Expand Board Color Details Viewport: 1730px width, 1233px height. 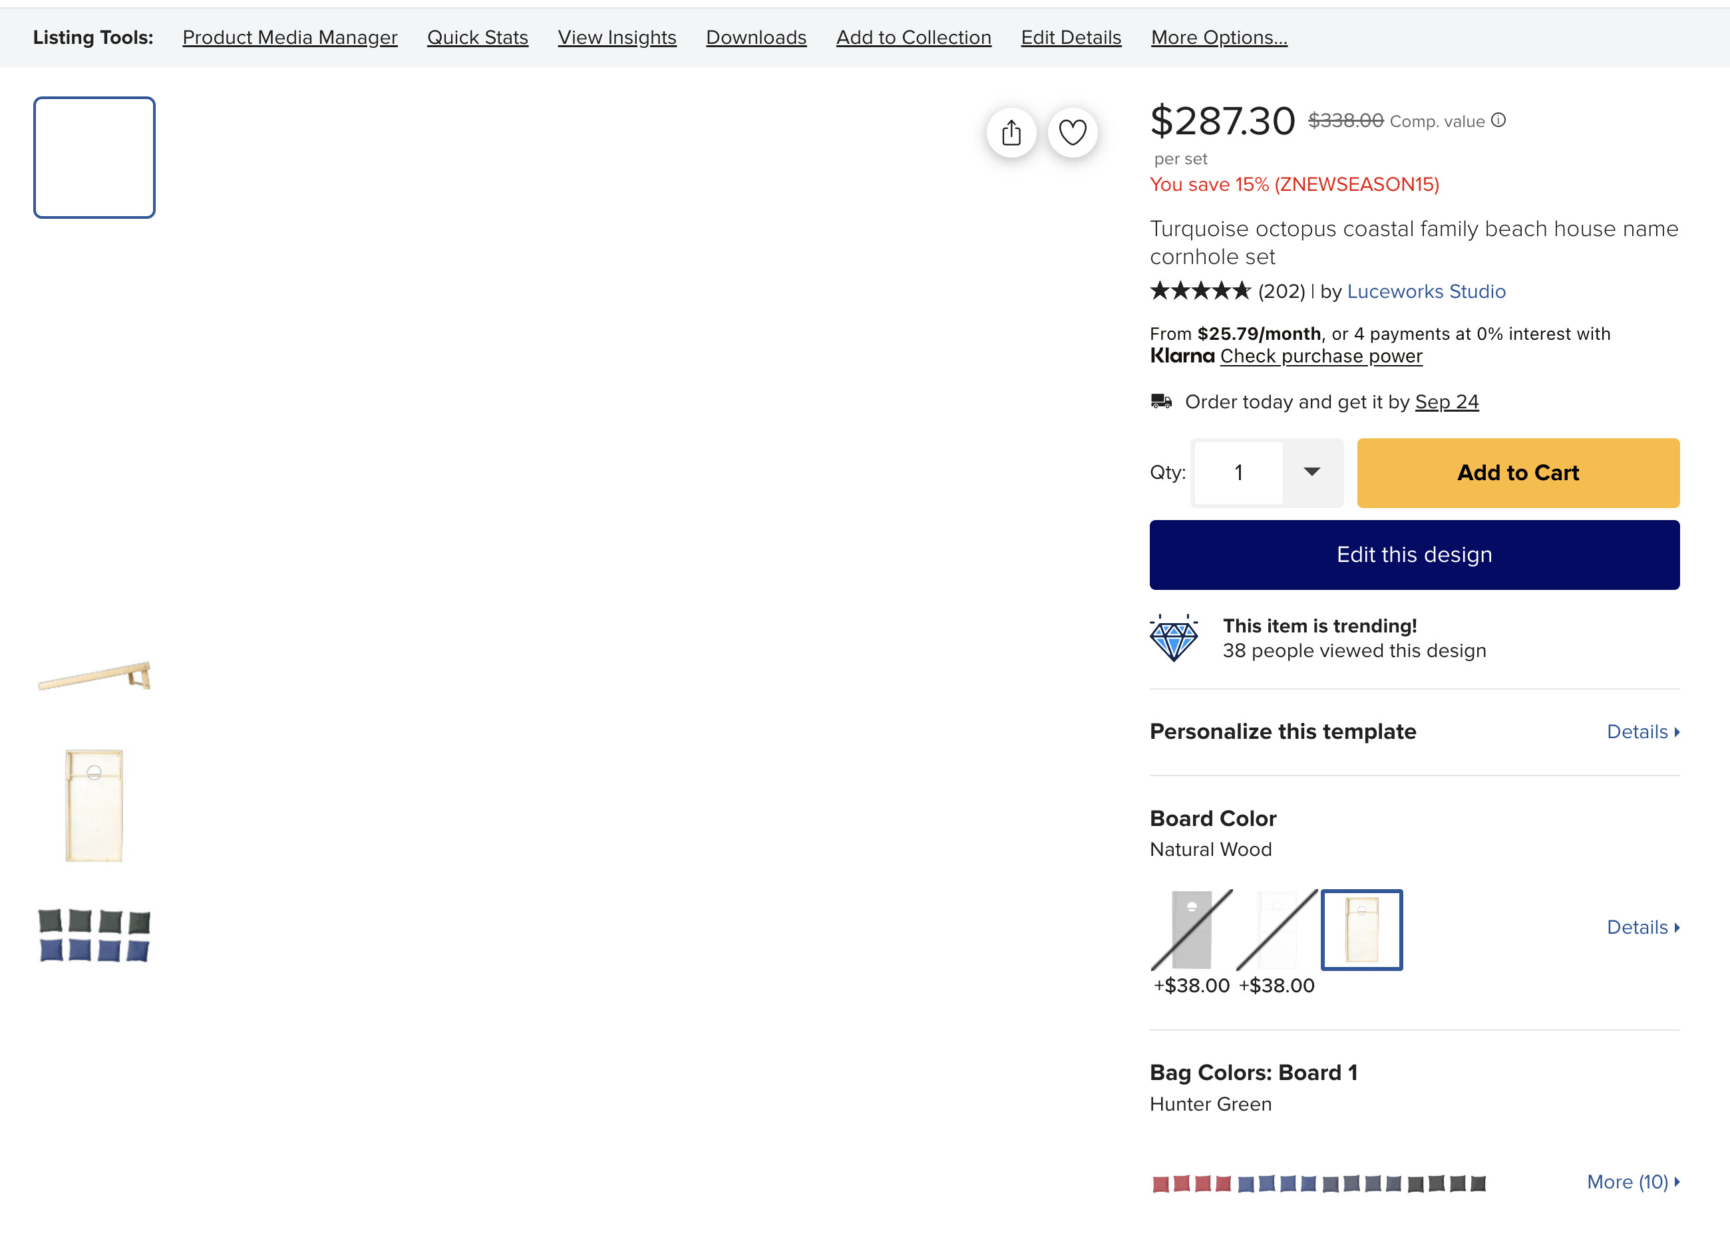coord(1643,927)
